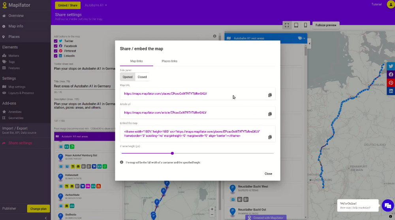
Task: Click the Change plan button
Action: (38, 209)
